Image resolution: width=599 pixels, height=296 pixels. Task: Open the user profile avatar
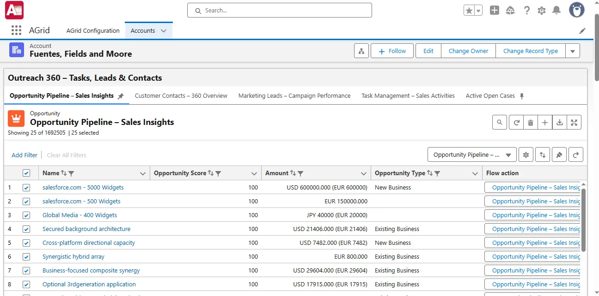[x=576, y=10]
